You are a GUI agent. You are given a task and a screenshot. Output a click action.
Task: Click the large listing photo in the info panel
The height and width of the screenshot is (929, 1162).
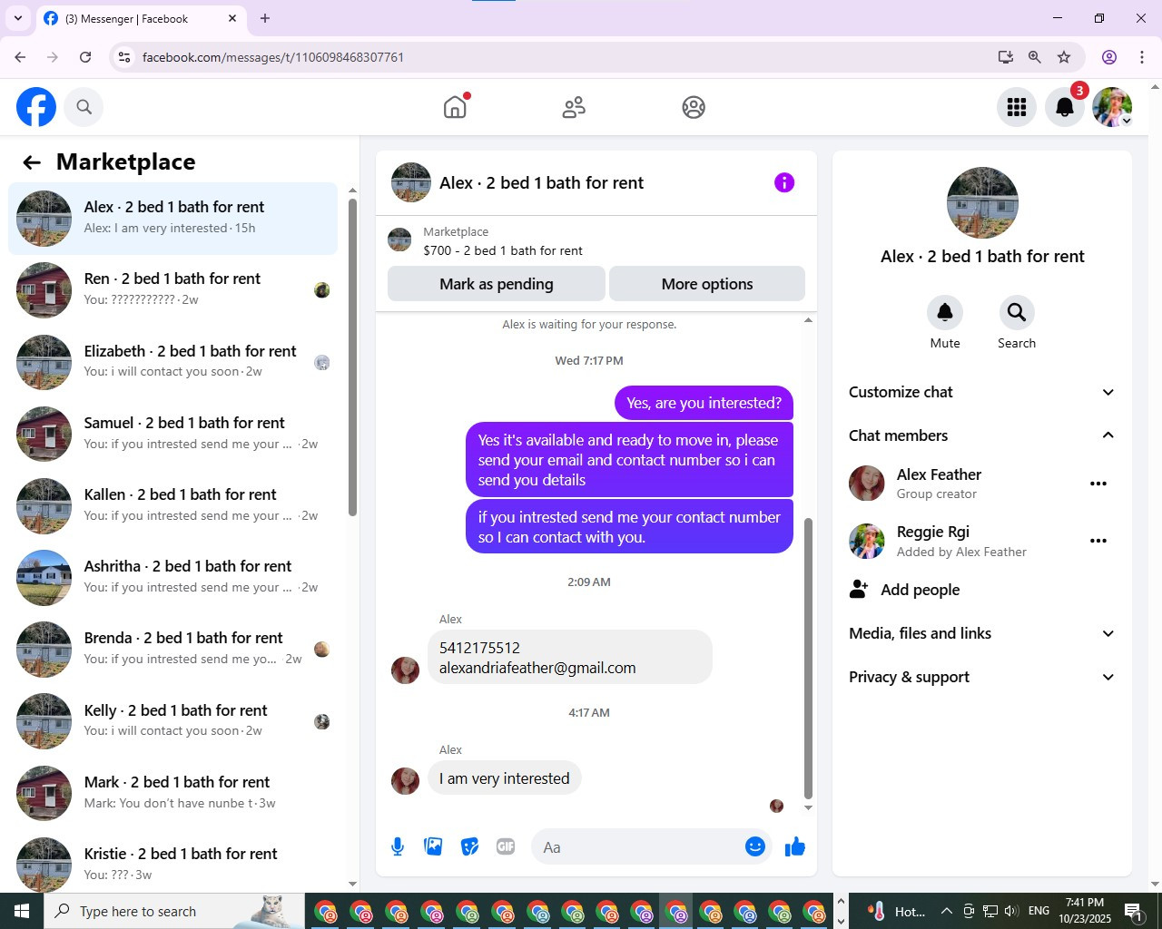click(982, 203)
